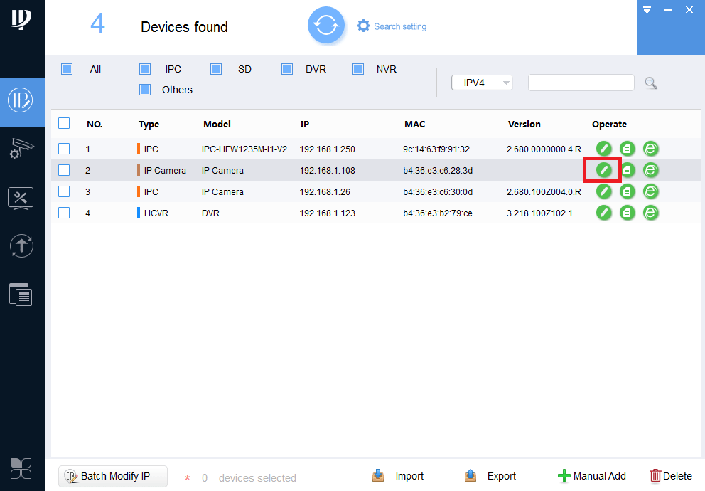
Task: Toggle the IPC filter checkbox
Action: pos(145,69)
